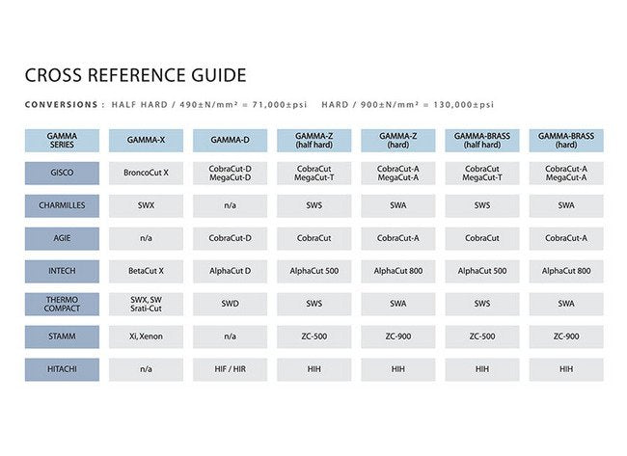Select the GAMMA-X column header
The width and height of the screenshot is (627, 456).
pos(146,141)
